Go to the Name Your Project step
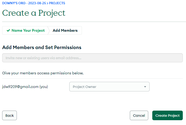186x125 pixels. coord(28,30)
